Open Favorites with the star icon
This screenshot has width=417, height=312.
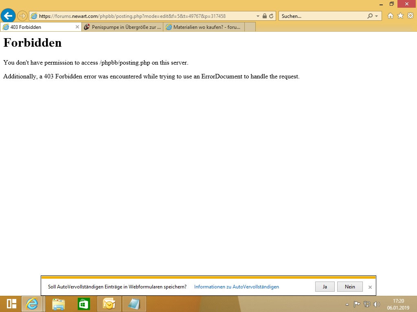click(x=401, y=16)
